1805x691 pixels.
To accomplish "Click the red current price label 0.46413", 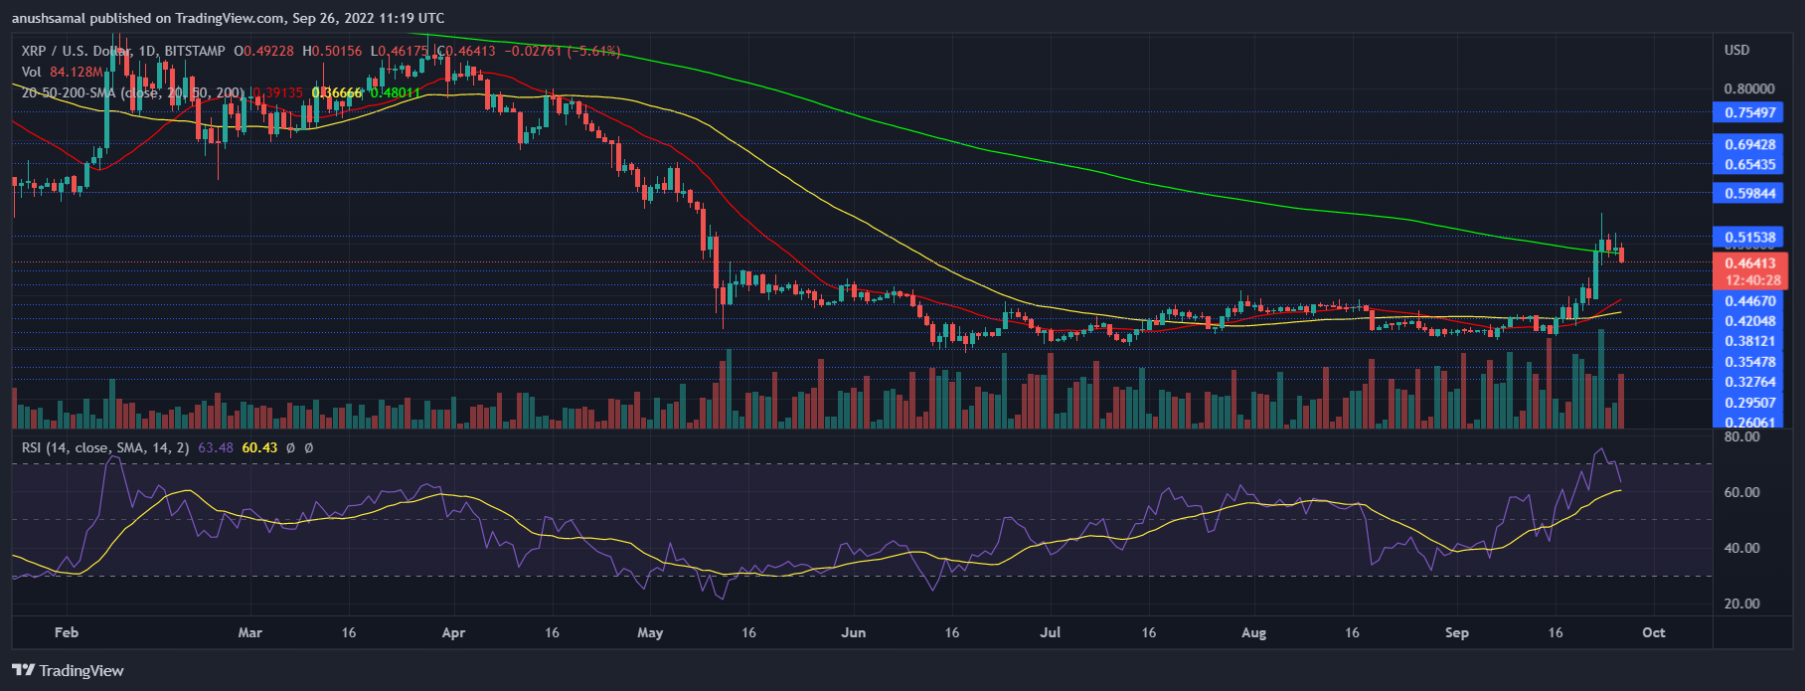I will [1749, 263].
